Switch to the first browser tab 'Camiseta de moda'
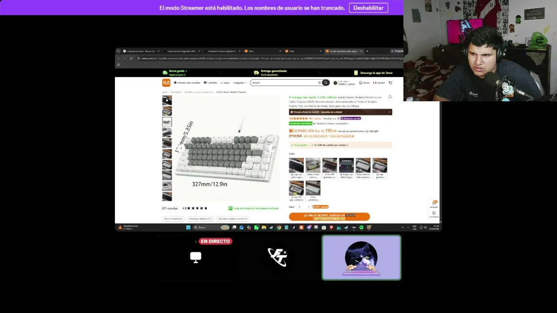This screenshot has height=313, width=557. pos(141,51)
